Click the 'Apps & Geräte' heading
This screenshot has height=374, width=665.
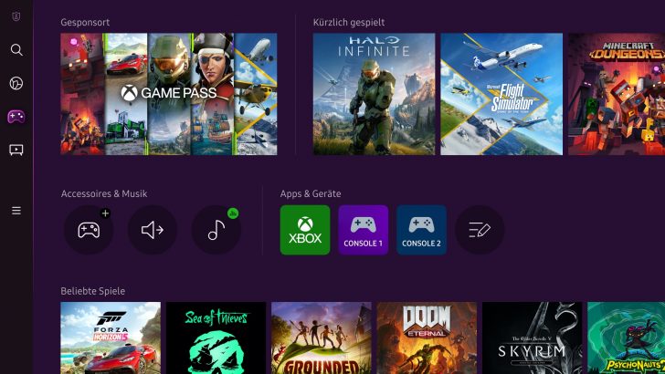point(311,193)
